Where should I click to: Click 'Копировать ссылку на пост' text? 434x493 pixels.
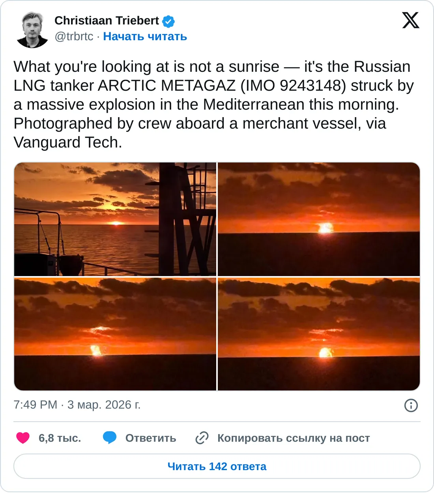point(294,438)
